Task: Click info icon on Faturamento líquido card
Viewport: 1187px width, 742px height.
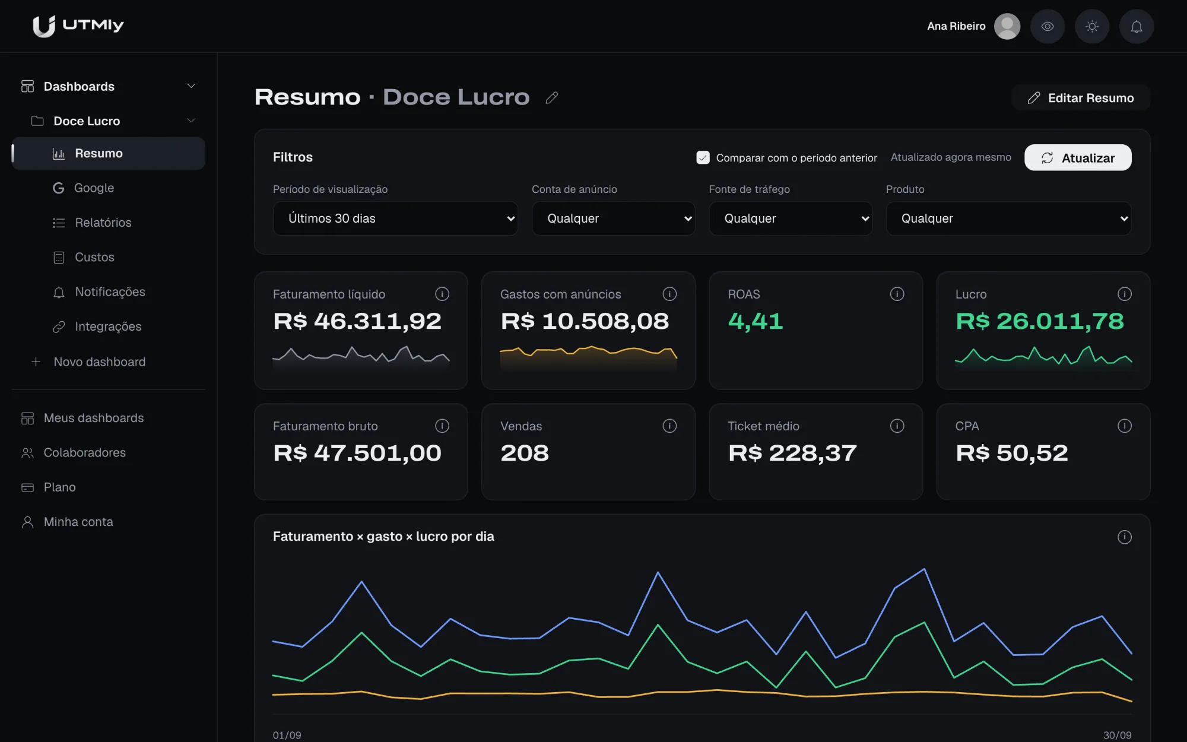Action: (x=442, y=294)
